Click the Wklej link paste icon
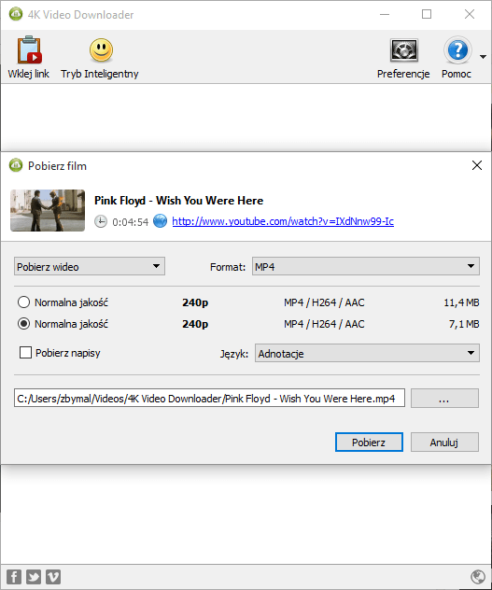 29,50
